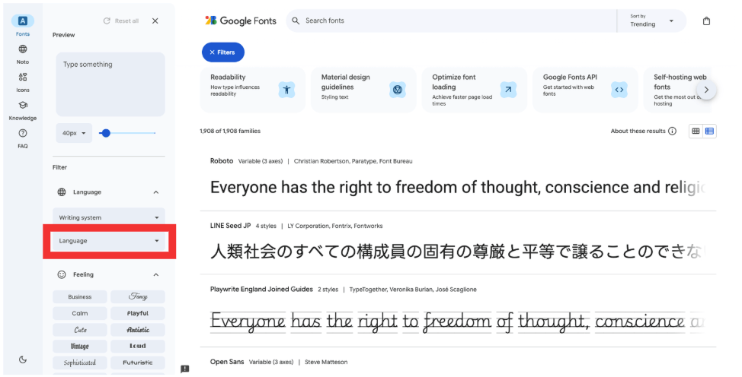Image resolution: width=742 pixels, height=377 pixels.
Task: Open the FAQ help icon
Action: point(23,137)
